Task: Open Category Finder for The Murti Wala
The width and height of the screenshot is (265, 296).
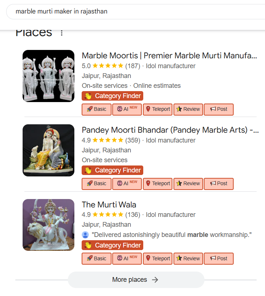Action: click(113, 245)
